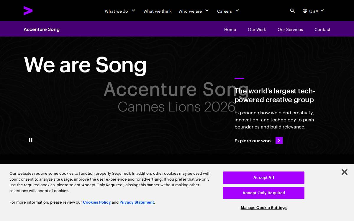Screen dimensions: 354x221
Task: Click the world's largest tech-powered creative group heading
Action: (274, 95)
